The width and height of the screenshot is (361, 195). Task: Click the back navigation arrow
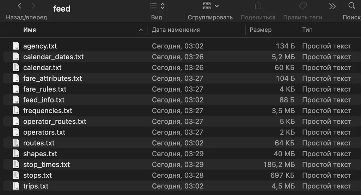point(20,6)
